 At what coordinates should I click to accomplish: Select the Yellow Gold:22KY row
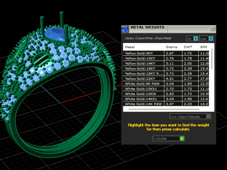point(166,78)
